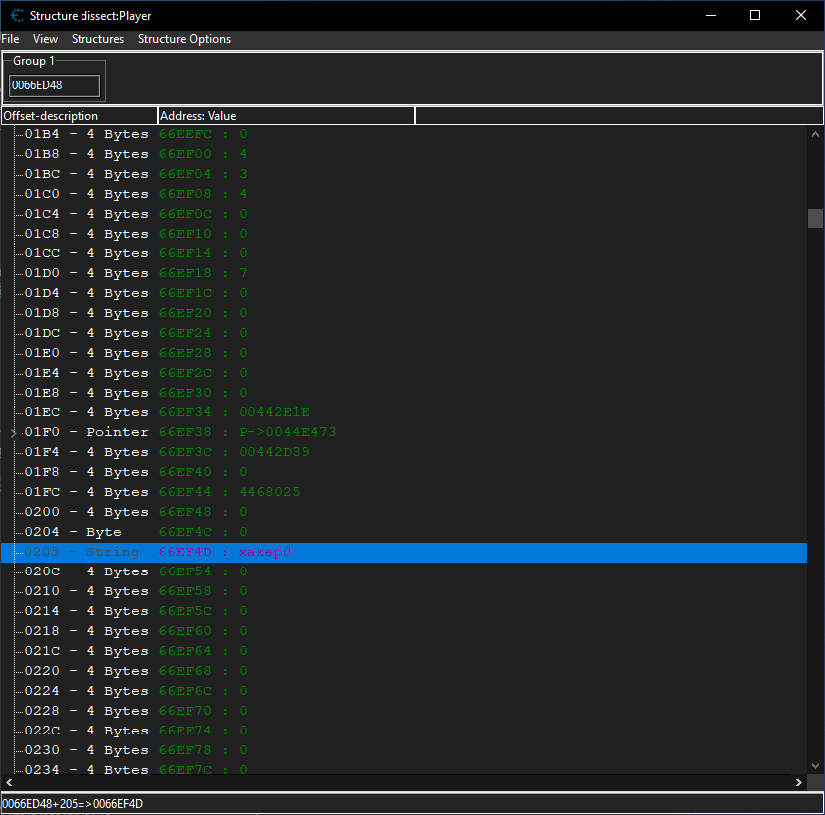825x815 pixels.
Task: Open the View menu
Action: click(45, 39)
